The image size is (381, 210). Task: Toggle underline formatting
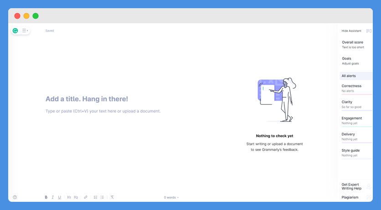(59, 197)
